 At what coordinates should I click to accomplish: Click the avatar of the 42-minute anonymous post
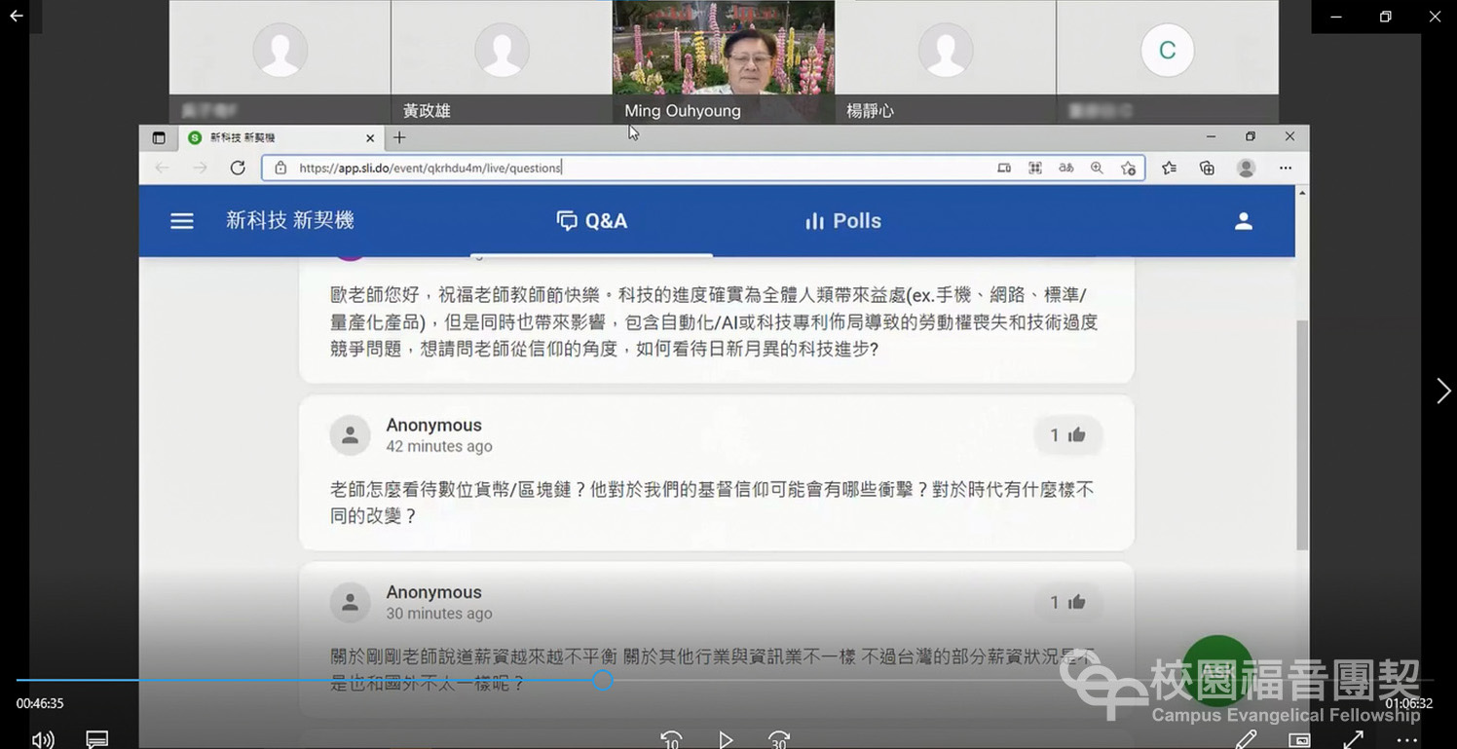click(x=351, y=435)
